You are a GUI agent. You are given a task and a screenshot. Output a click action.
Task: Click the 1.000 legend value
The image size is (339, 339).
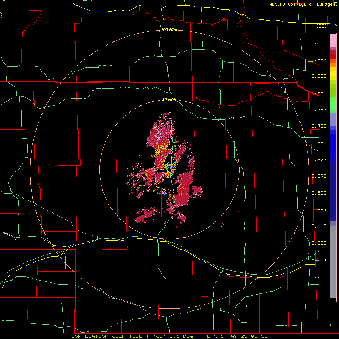(x=319, y=42)
